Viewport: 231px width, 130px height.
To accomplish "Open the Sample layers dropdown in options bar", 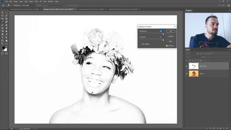I will [53, 5].
